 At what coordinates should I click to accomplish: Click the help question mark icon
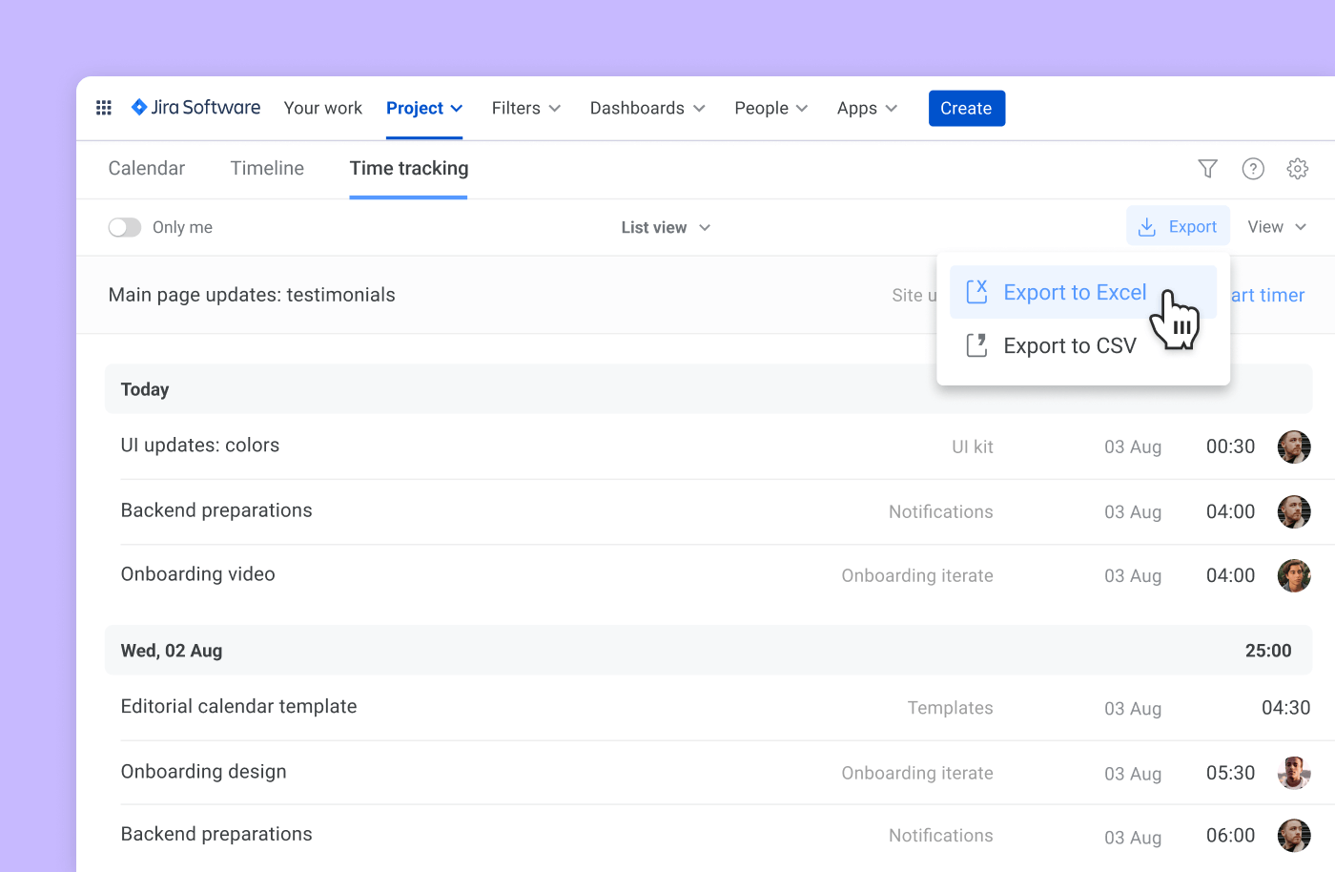point(1253,168)
